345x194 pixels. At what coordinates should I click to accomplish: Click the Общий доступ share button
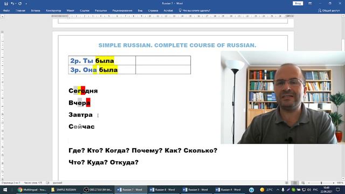click(329, 11)
